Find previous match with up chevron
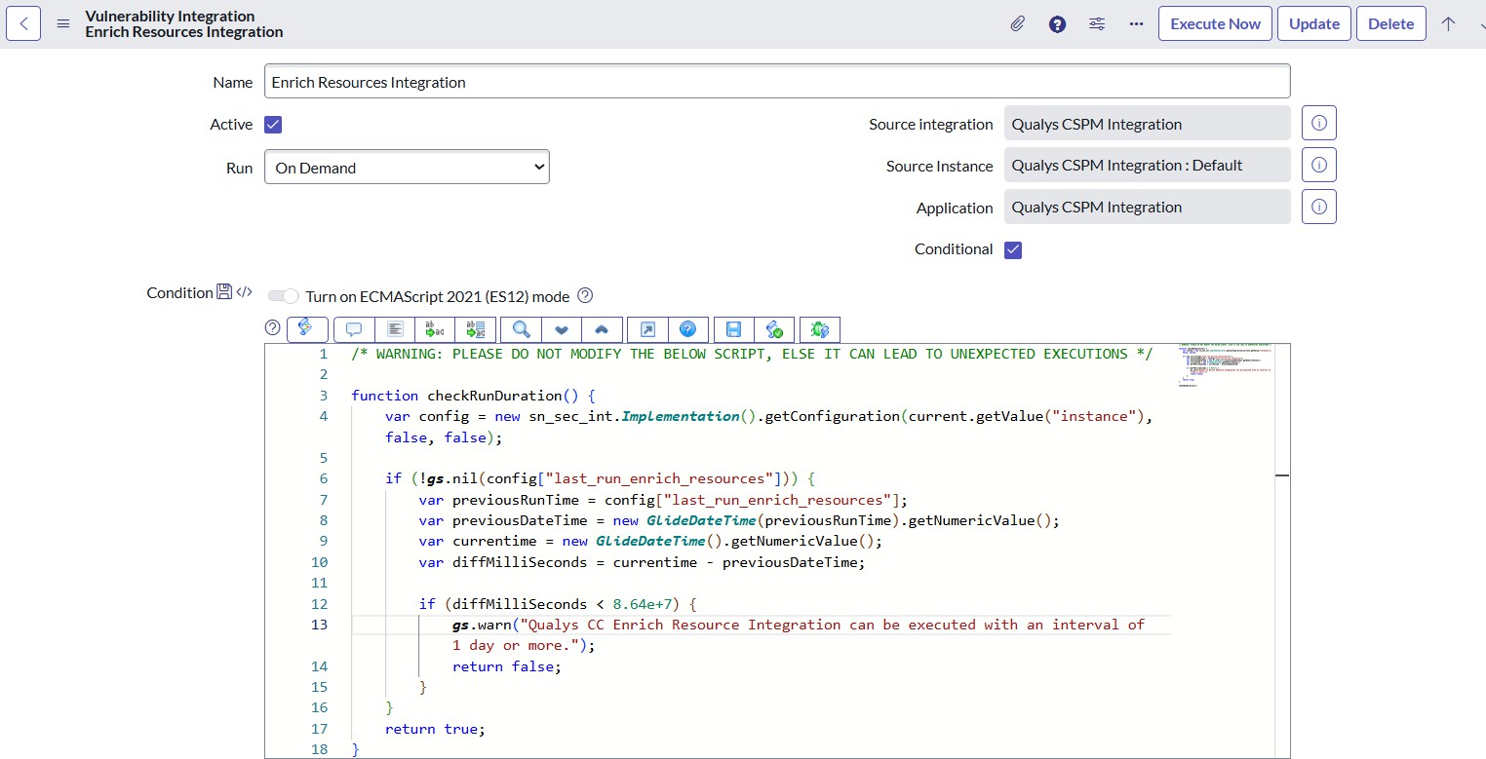The width and height of the screenshot is (1486, 759). point(602,329)
